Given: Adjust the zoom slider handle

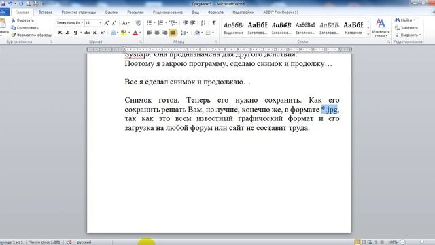Looking at the screenshot, I should click(x=422, y=242).
